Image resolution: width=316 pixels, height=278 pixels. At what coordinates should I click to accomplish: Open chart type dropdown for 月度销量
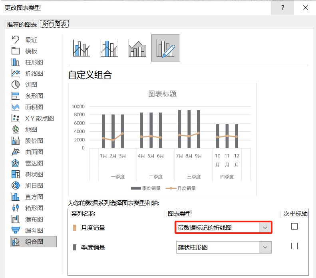[265, 228]
